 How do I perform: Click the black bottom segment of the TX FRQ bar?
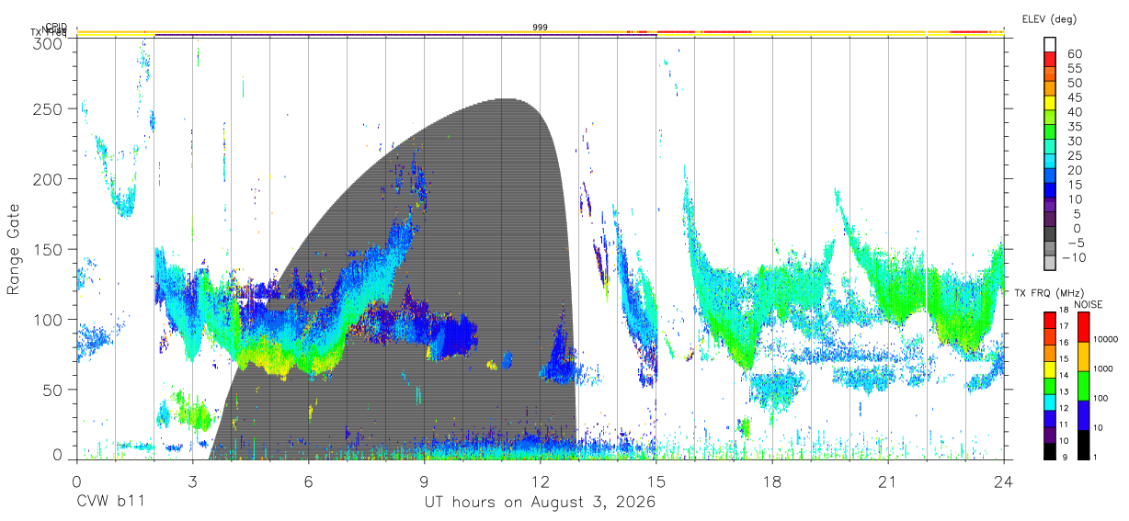click(x=1049, y=450)
